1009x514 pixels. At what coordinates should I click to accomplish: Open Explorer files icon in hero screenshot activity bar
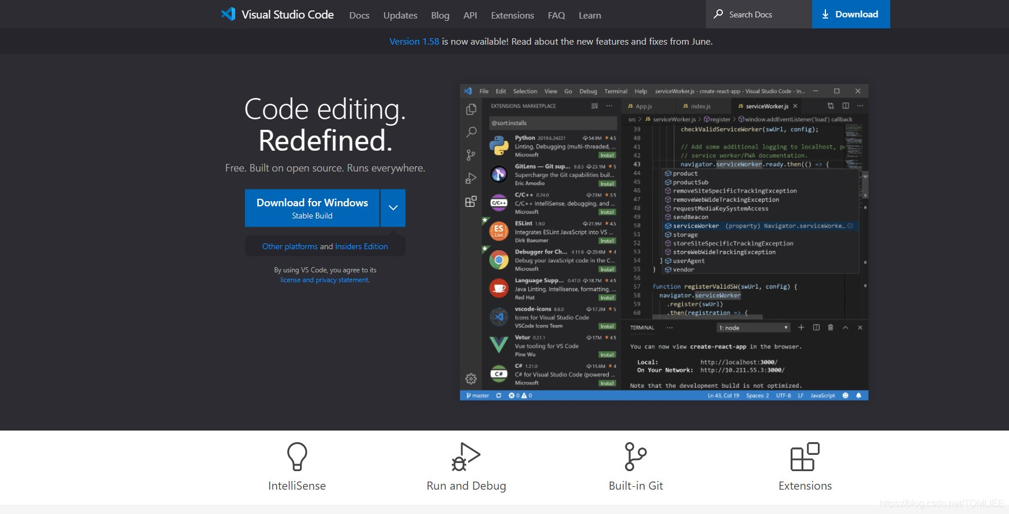471,110
